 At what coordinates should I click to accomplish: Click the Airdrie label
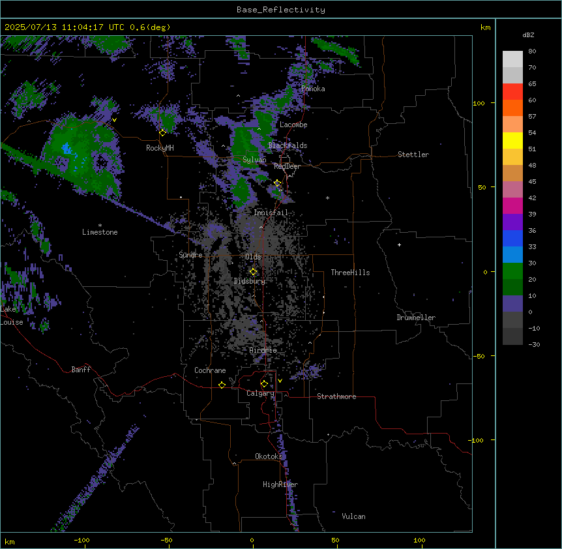(x=263, y=350)
